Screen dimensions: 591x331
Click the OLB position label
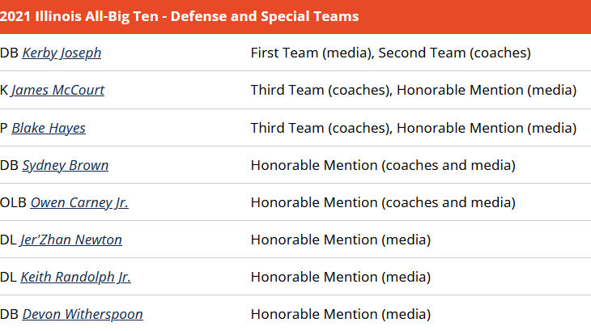coord(13,202)
